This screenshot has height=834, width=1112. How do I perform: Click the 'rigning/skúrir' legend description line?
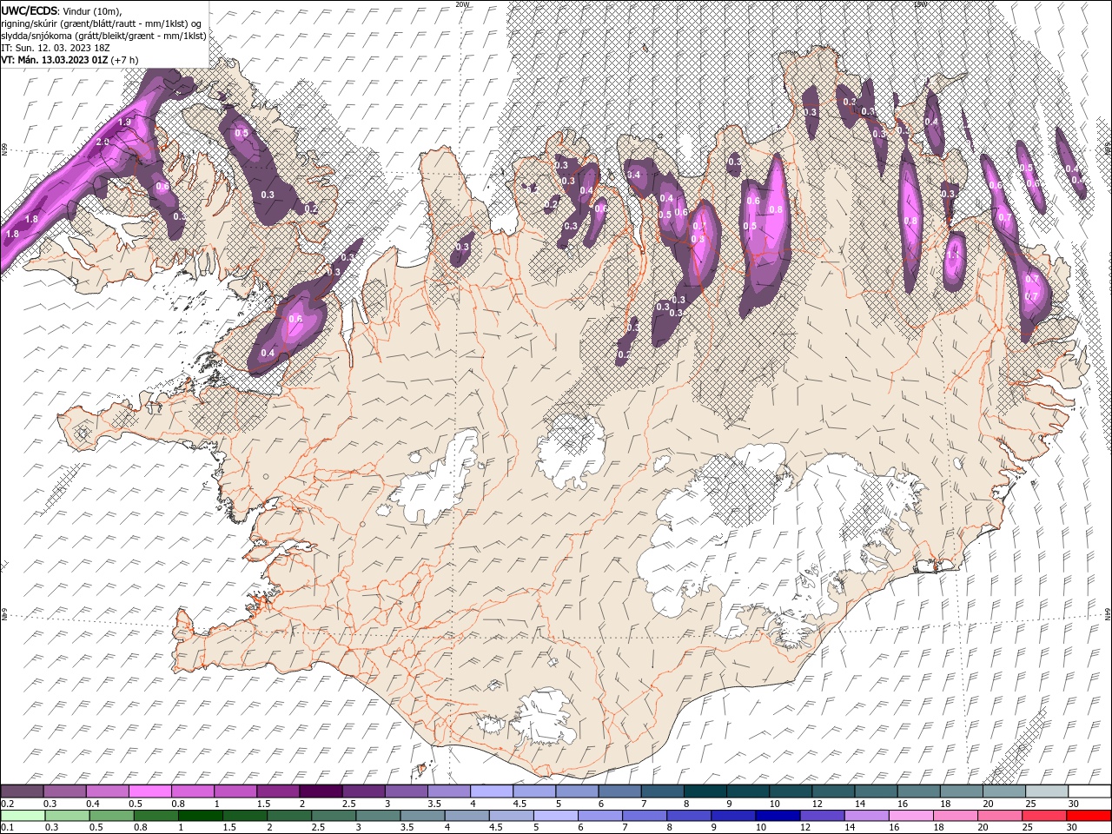[x=101, y=23]
